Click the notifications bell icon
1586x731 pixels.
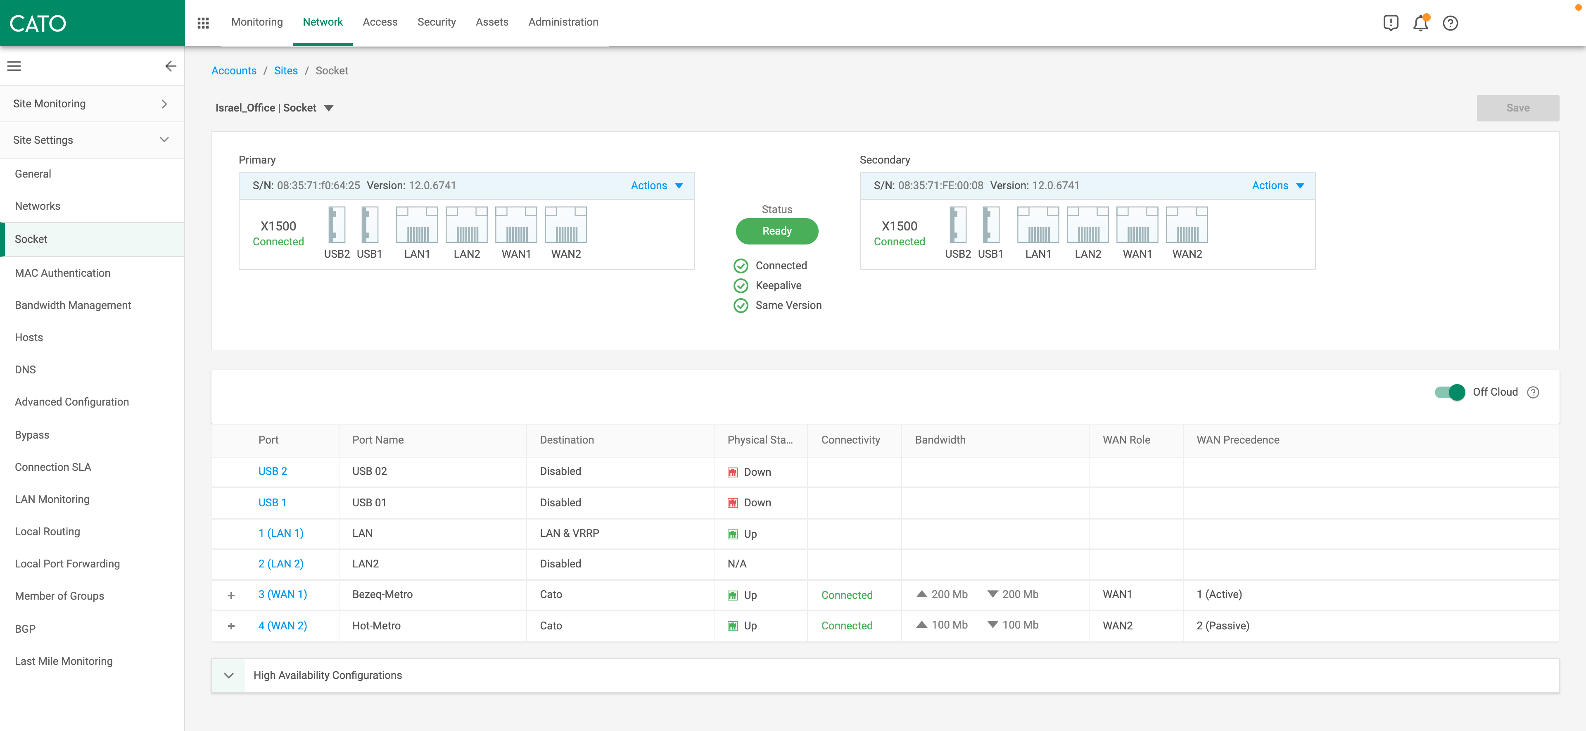click(1420, 23)
